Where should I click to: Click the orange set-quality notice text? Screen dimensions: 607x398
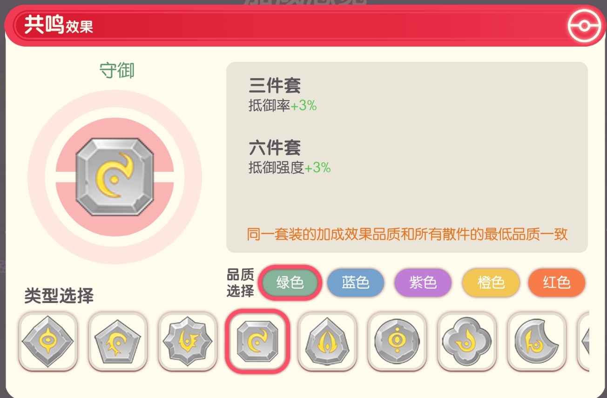point(407,234)
